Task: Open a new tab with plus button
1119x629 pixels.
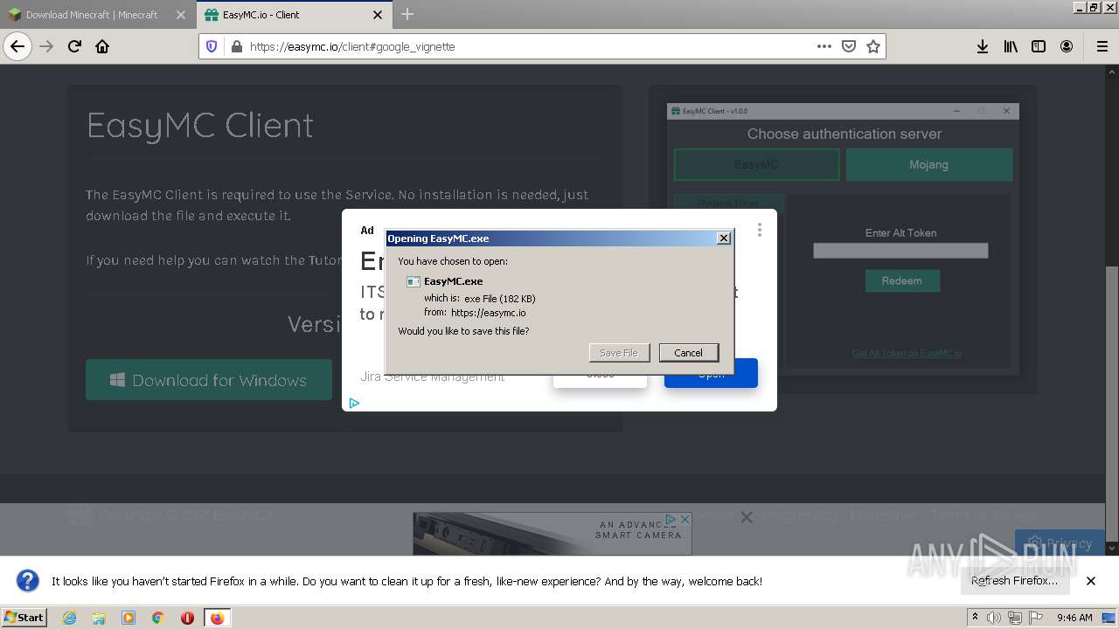Action: [407, 14]
